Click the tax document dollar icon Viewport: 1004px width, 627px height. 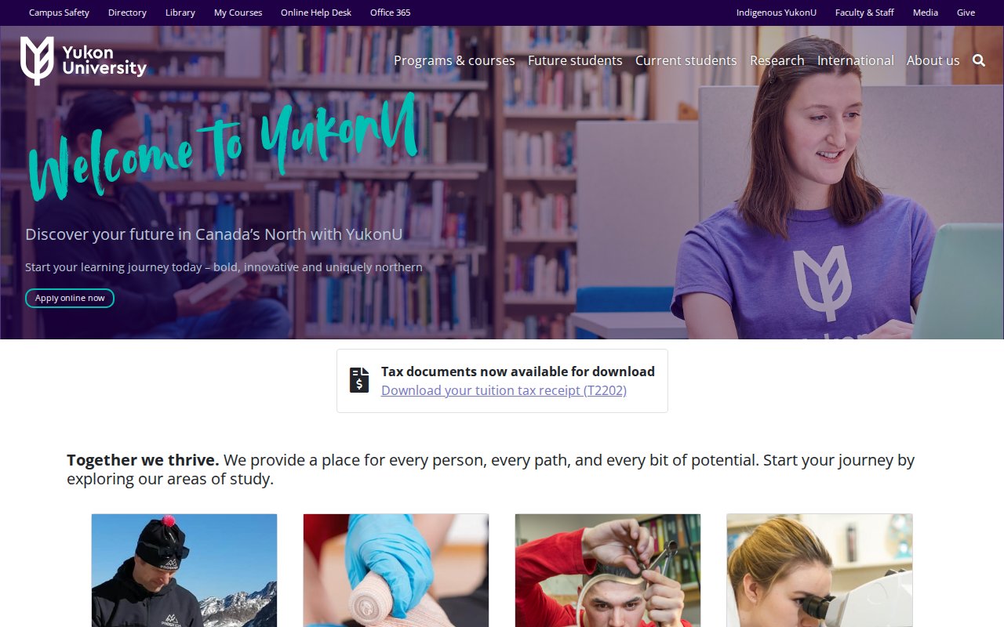coord(359,380)
